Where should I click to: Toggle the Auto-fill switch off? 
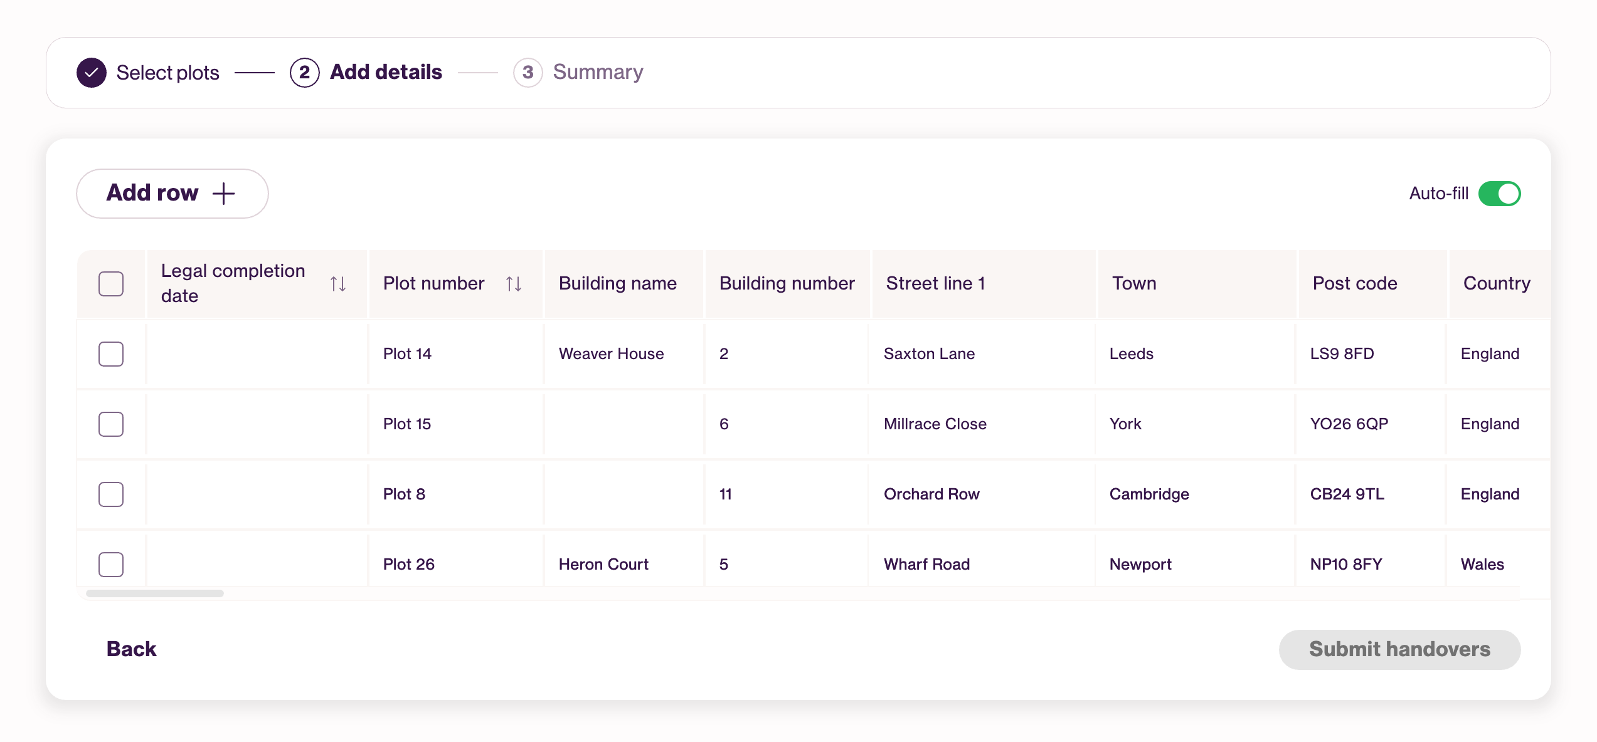(1499, 194)
